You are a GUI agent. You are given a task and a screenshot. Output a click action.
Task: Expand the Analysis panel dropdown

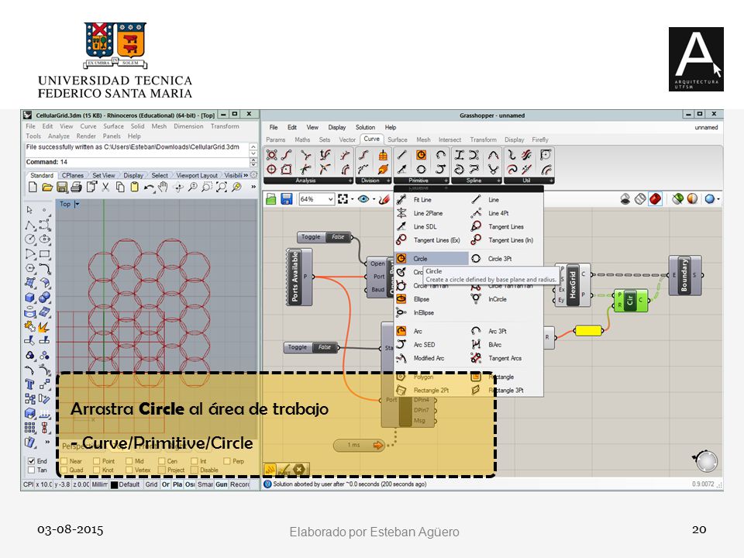coord(350,181)
